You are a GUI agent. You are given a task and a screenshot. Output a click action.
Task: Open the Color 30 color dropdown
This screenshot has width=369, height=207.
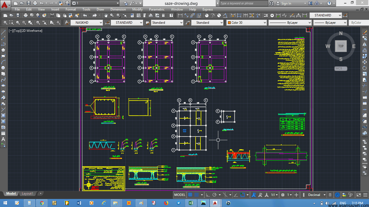(246, 23)
